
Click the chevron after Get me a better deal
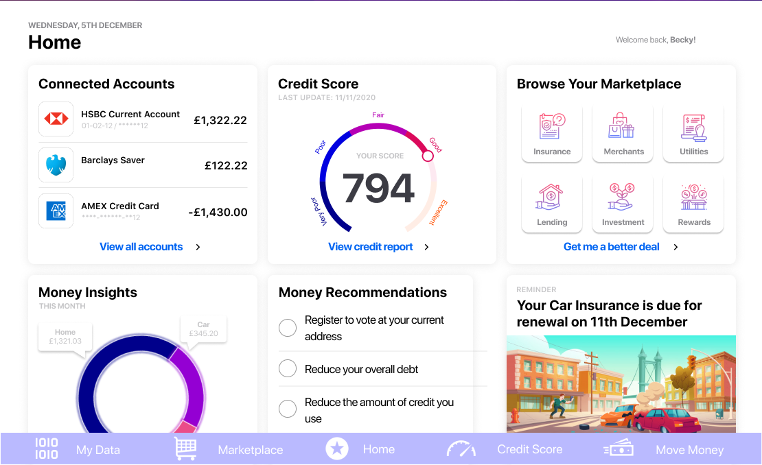(x=676, y=247)
